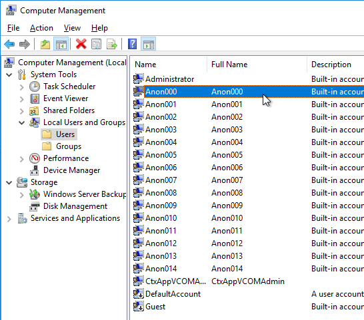This screenshot has height=320, width=364.
Task: Open Properties via toolbar icon
Action: click(97, 44)
